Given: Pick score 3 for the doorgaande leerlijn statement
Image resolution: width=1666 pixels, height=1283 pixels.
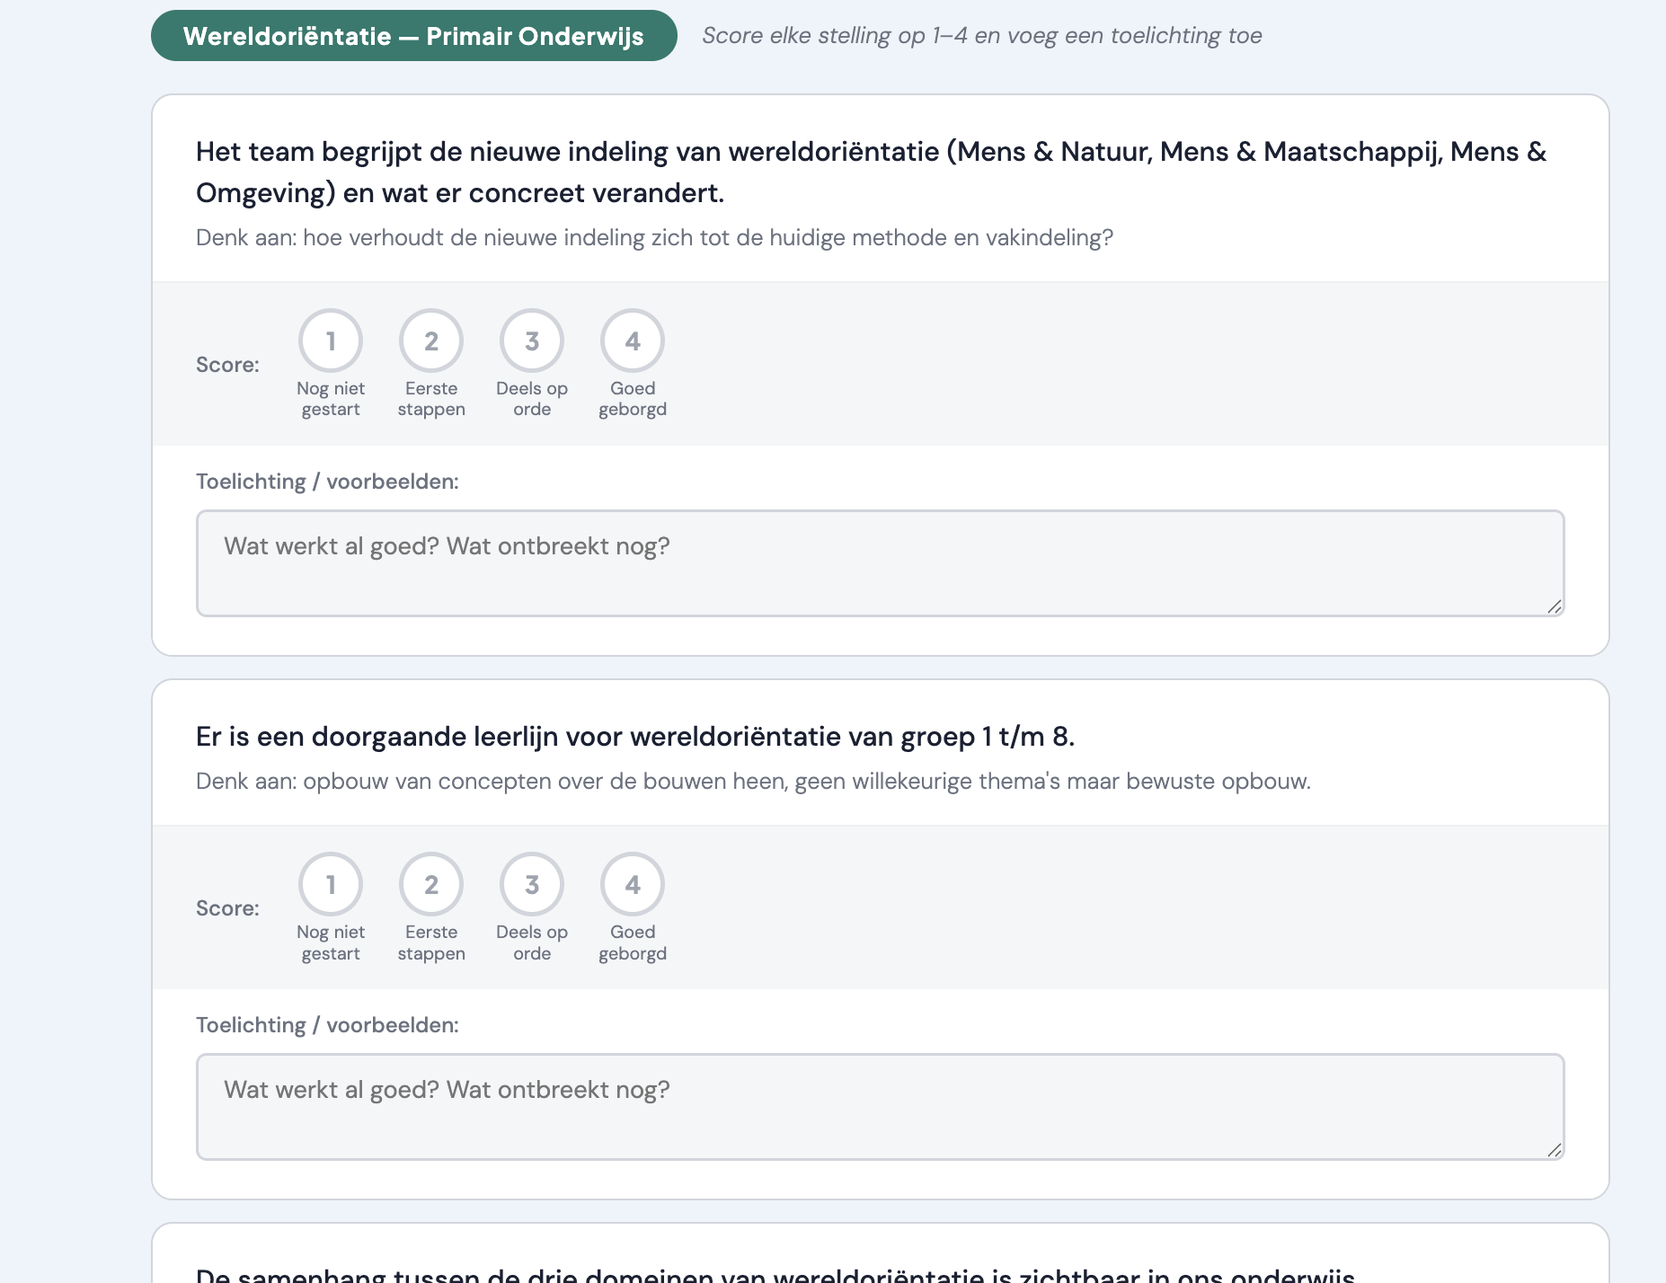Looking at the screenshot, I should point(532,885).
